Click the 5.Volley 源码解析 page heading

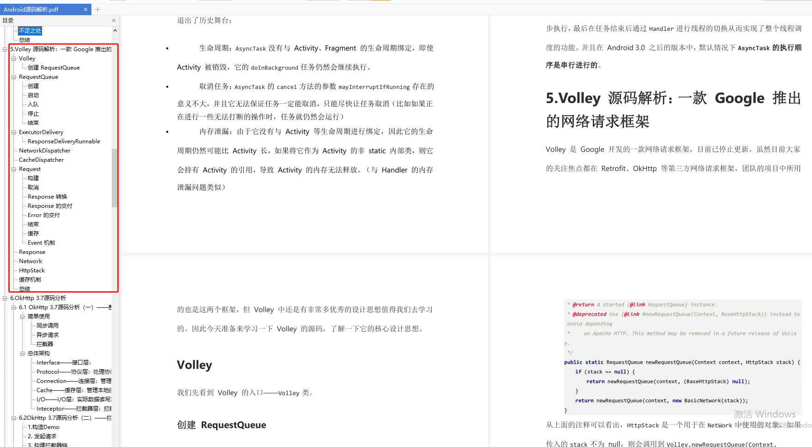click(x=673, y=110)
